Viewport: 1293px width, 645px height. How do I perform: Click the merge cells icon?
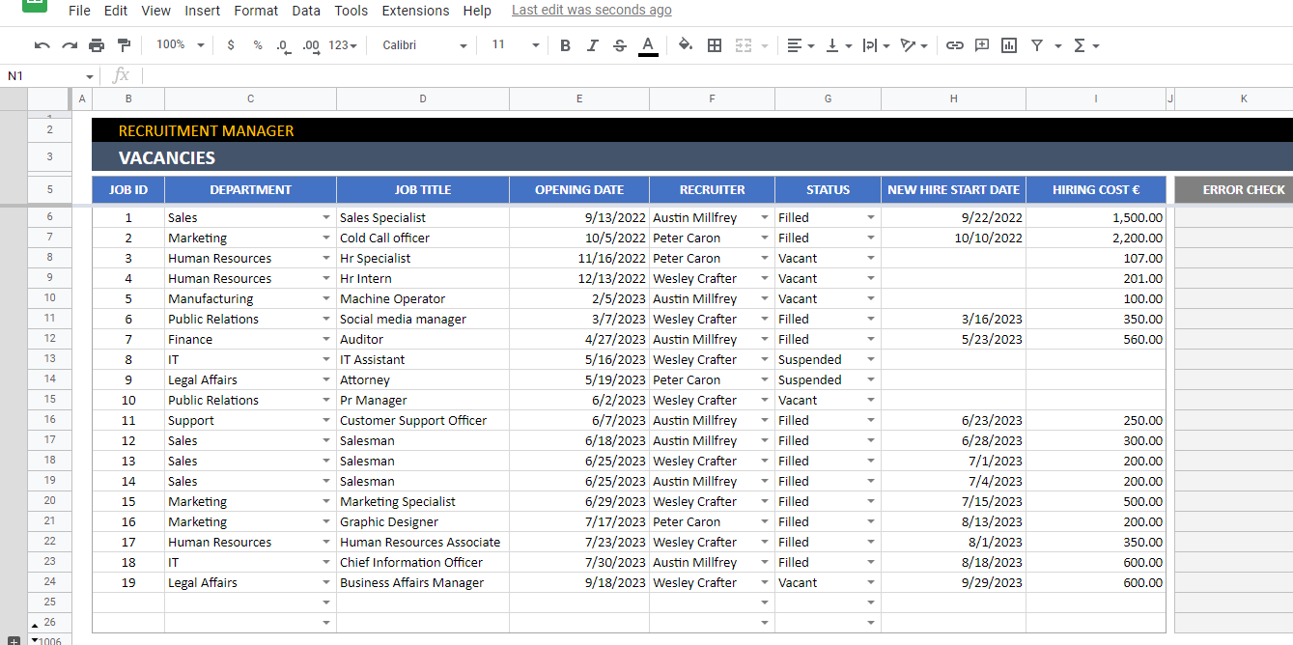click(744, 45)
